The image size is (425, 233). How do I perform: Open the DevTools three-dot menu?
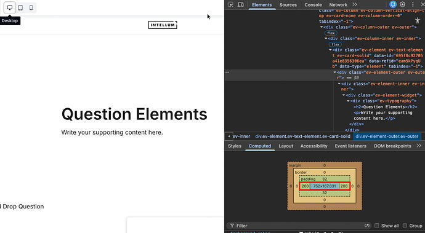(x=413, y=4)
